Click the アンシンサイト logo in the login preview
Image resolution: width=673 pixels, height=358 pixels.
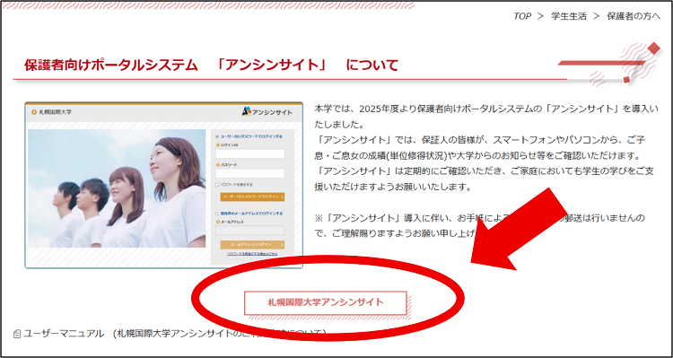(267, 112)
